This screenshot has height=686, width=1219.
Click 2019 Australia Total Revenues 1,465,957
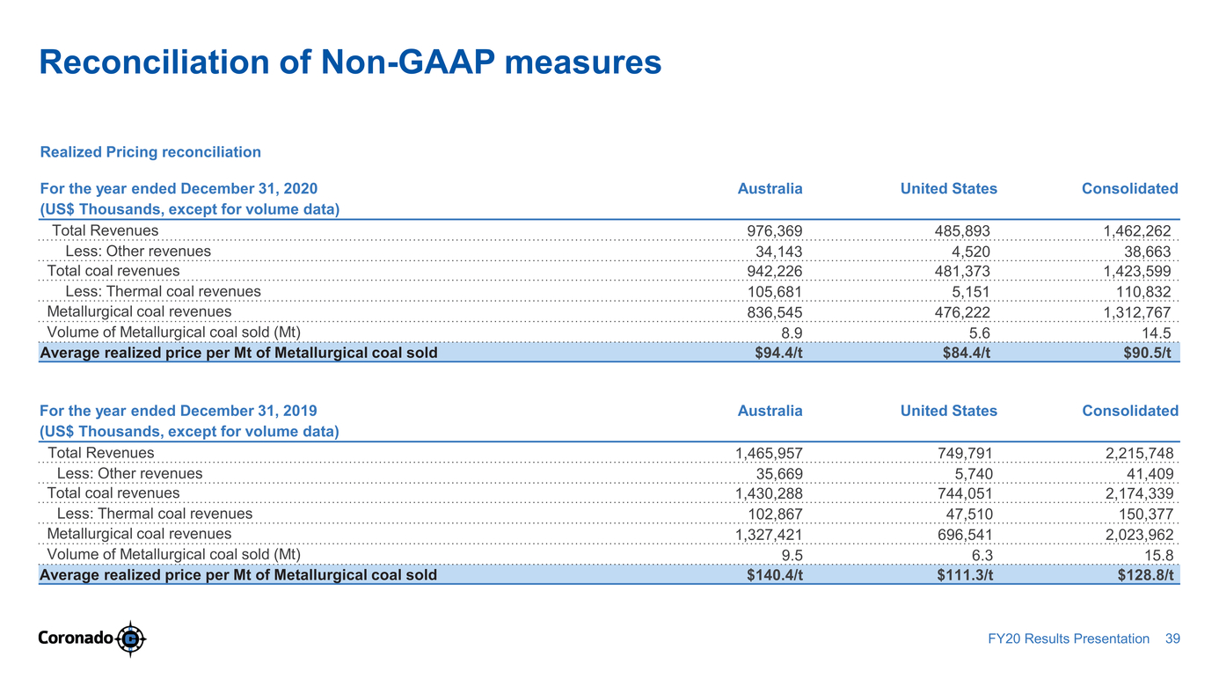[x=769, y=454]
